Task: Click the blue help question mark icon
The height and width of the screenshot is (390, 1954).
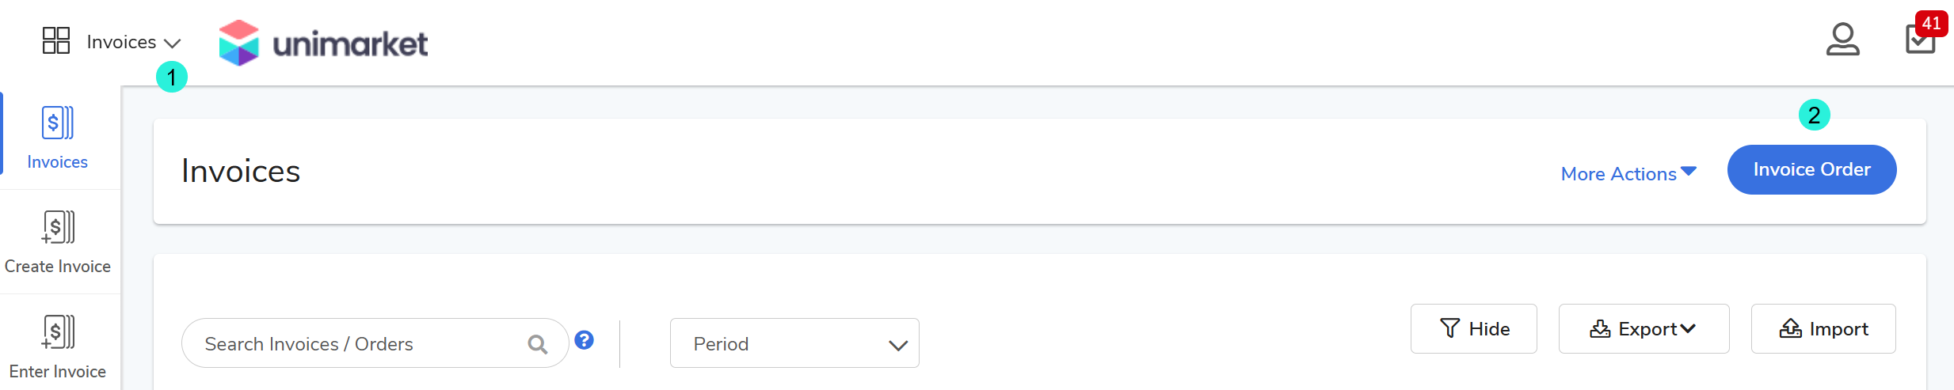Action: 585,340
